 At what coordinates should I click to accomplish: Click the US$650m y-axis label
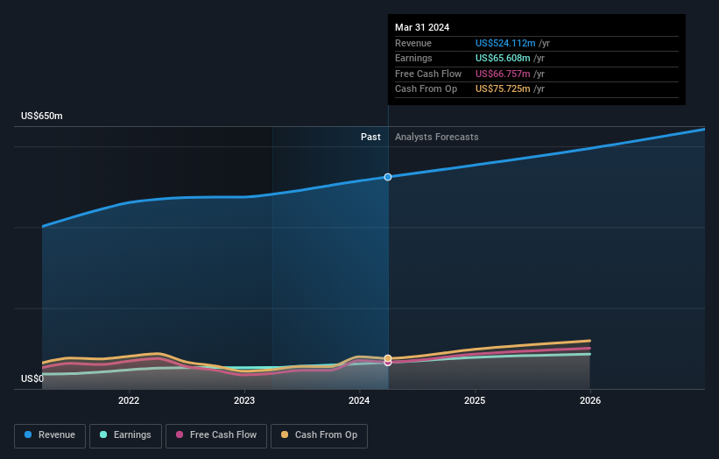[42, 116]
